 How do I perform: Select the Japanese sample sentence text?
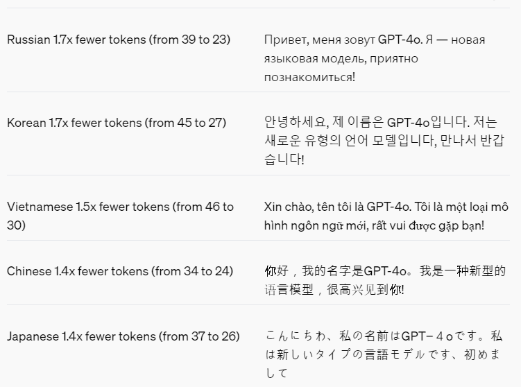coord(384,354)
